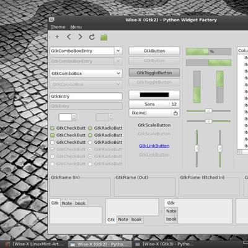Viewport: 248px width, 248px height.
Task: Open the Sans 12 font chooser
Action: pos(154,104)
